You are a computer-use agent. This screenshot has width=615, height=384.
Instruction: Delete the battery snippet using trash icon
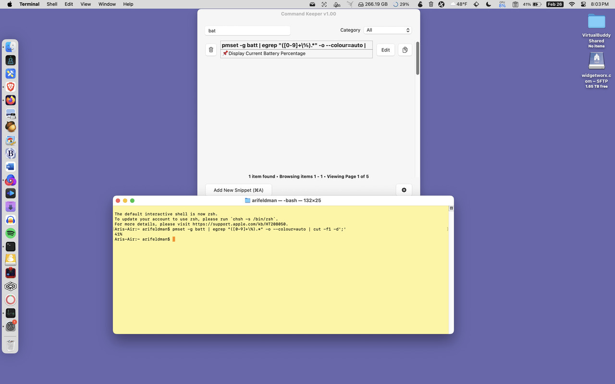[211, 50]
